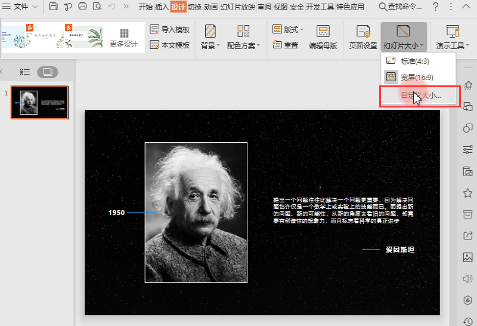The width and height of the screenshot is (477, 326).
Task: Open the 页面设置 (Page Setup) tool
Action: tap(363, 38)
